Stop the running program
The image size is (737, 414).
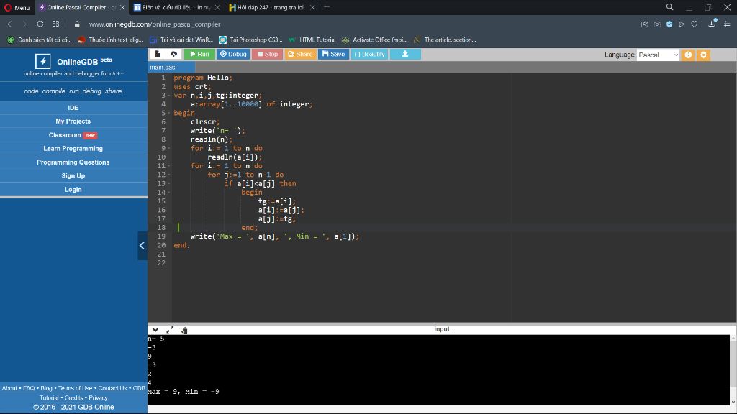(268, 54)
